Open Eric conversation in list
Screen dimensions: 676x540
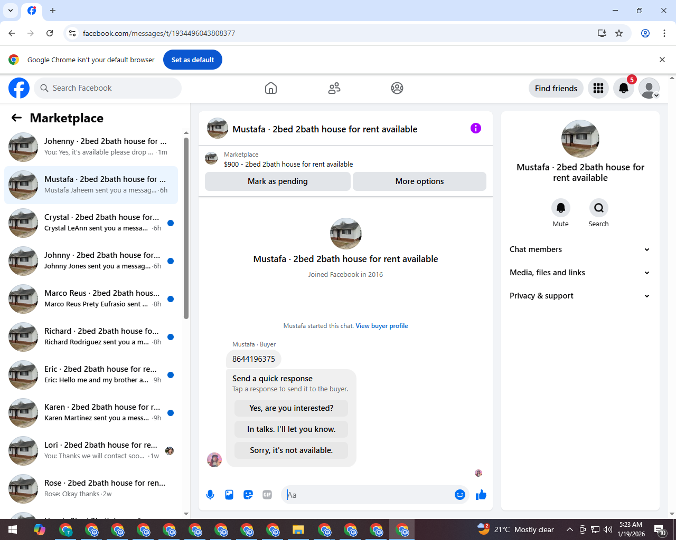pos(91,375)
